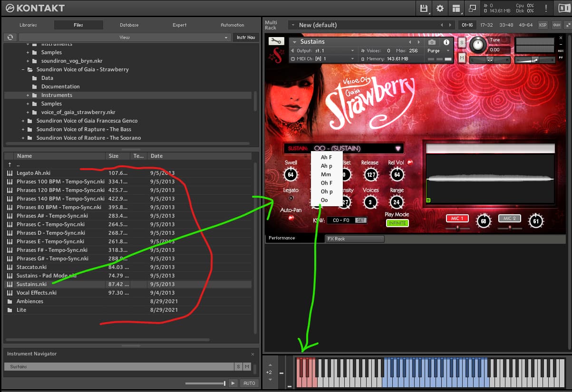This screenshot has height=392, width=572.
Task: Switch to Libraries tab
Action: pos(28,25)
